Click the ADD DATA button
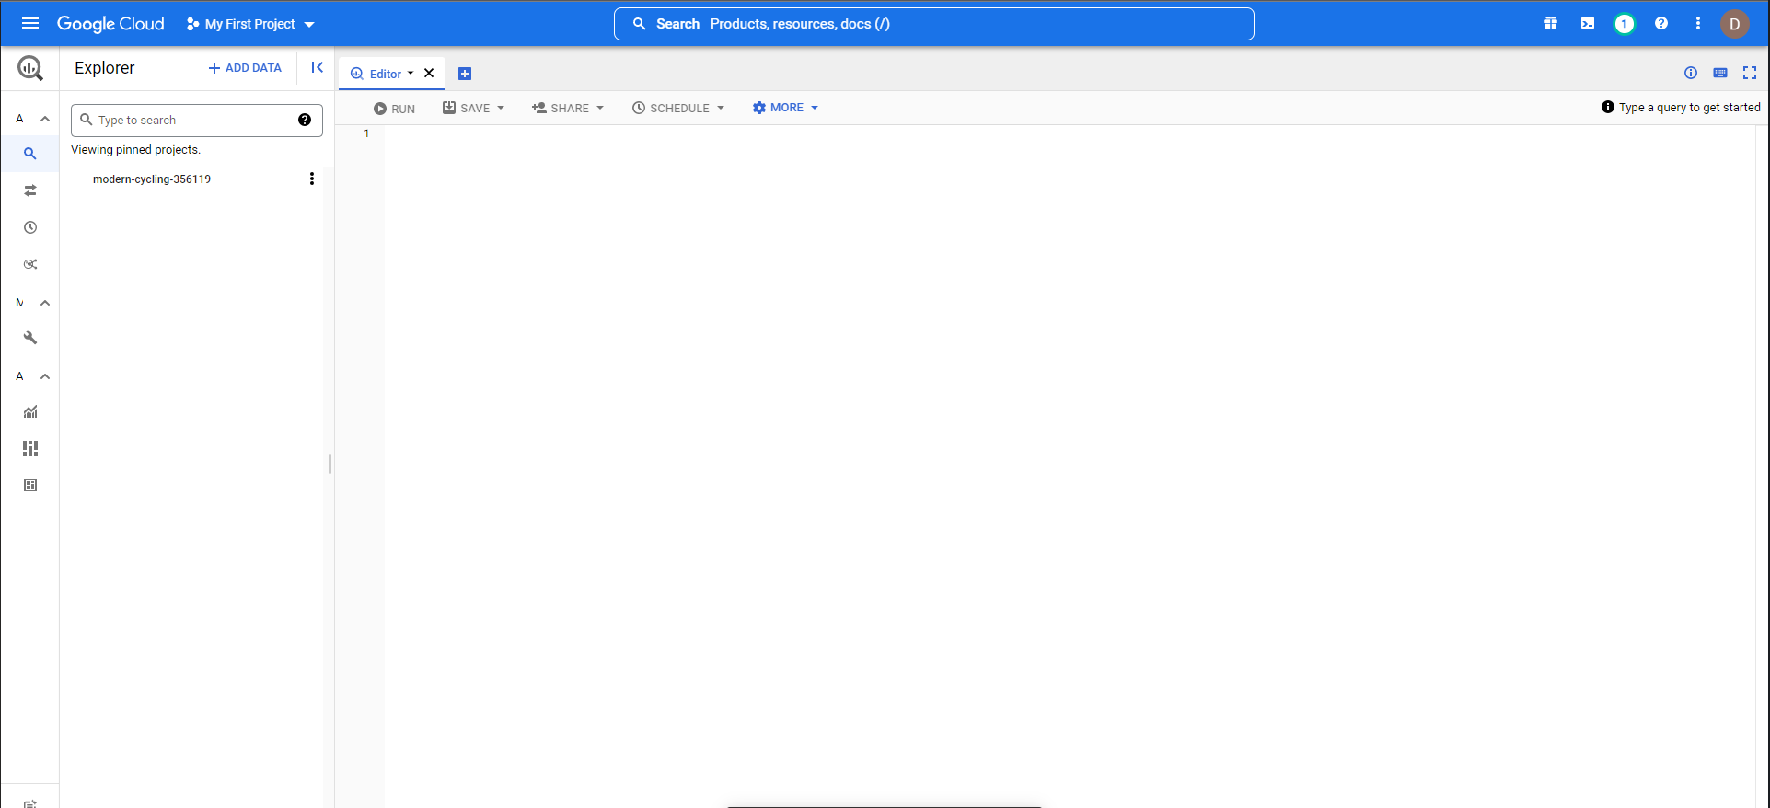 click(x=245, y=68)
